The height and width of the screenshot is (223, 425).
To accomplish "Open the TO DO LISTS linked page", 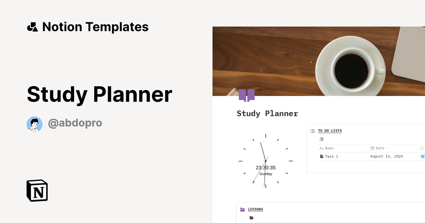I will (330, 131).
